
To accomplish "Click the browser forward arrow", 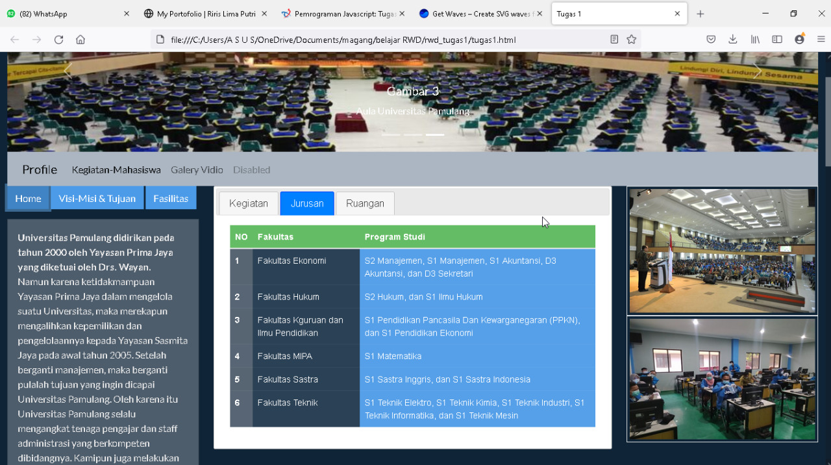I will point(37,40).
